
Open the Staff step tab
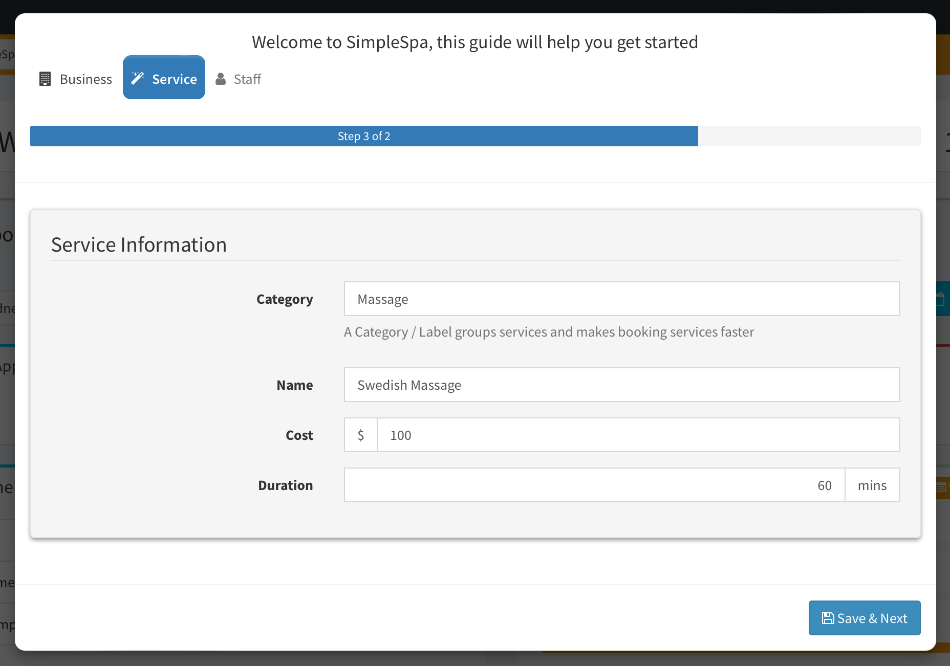point(247,79)
